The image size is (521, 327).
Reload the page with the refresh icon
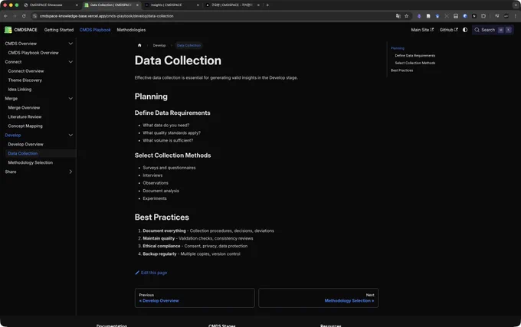[24, 16]
